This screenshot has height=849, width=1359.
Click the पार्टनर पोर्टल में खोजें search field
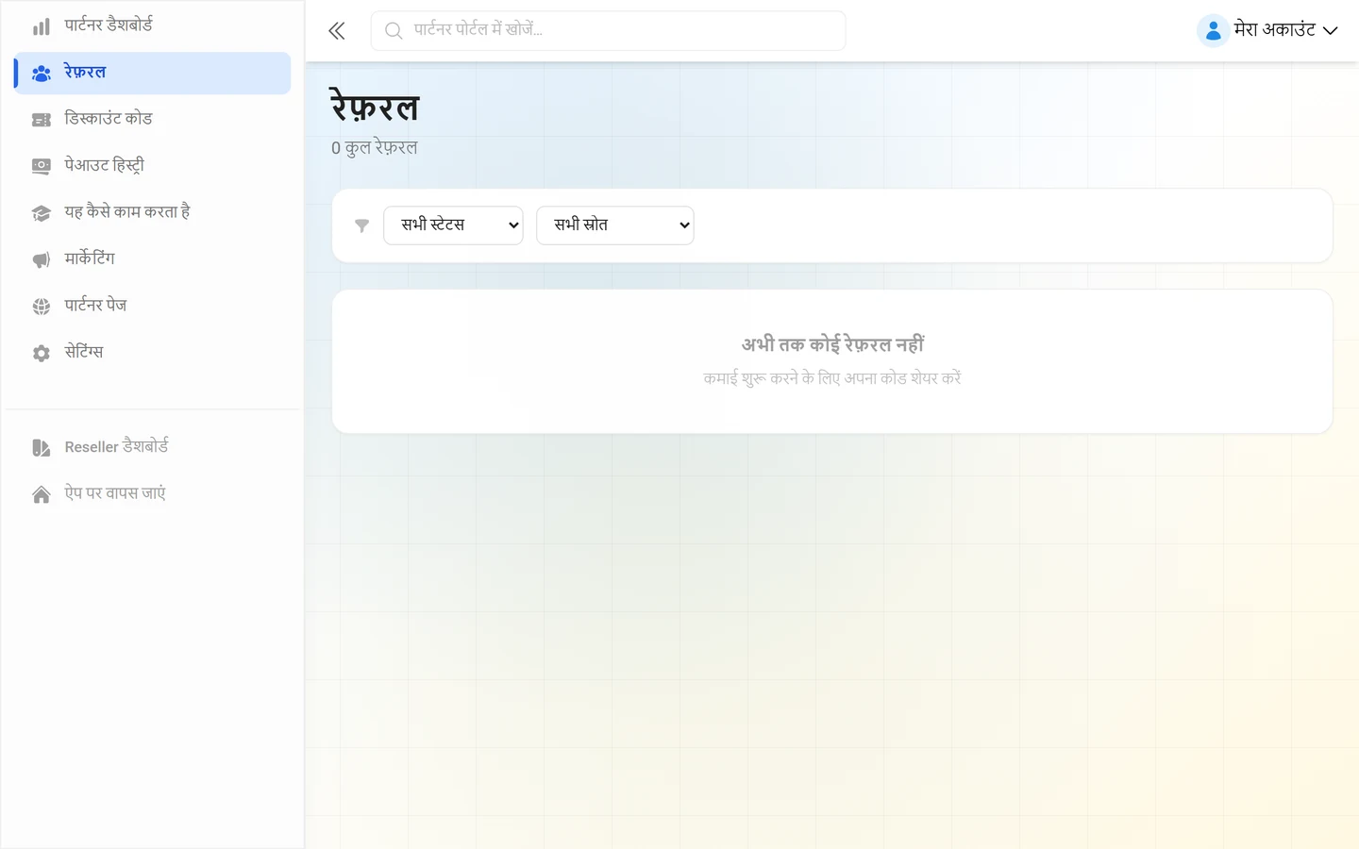pyautogui.click(x=608, y=31)
